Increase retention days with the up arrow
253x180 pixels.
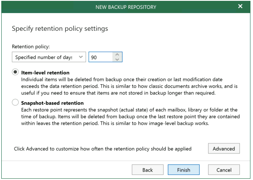pos(117,54)
